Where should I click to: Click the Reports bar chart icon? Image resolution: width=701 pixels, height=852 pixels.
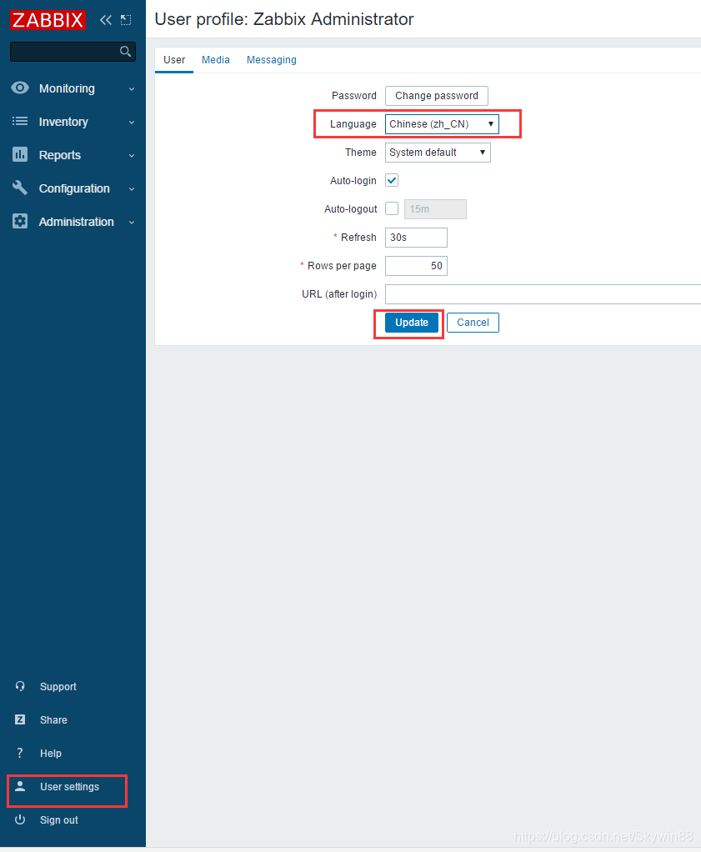tap(20, 155)
